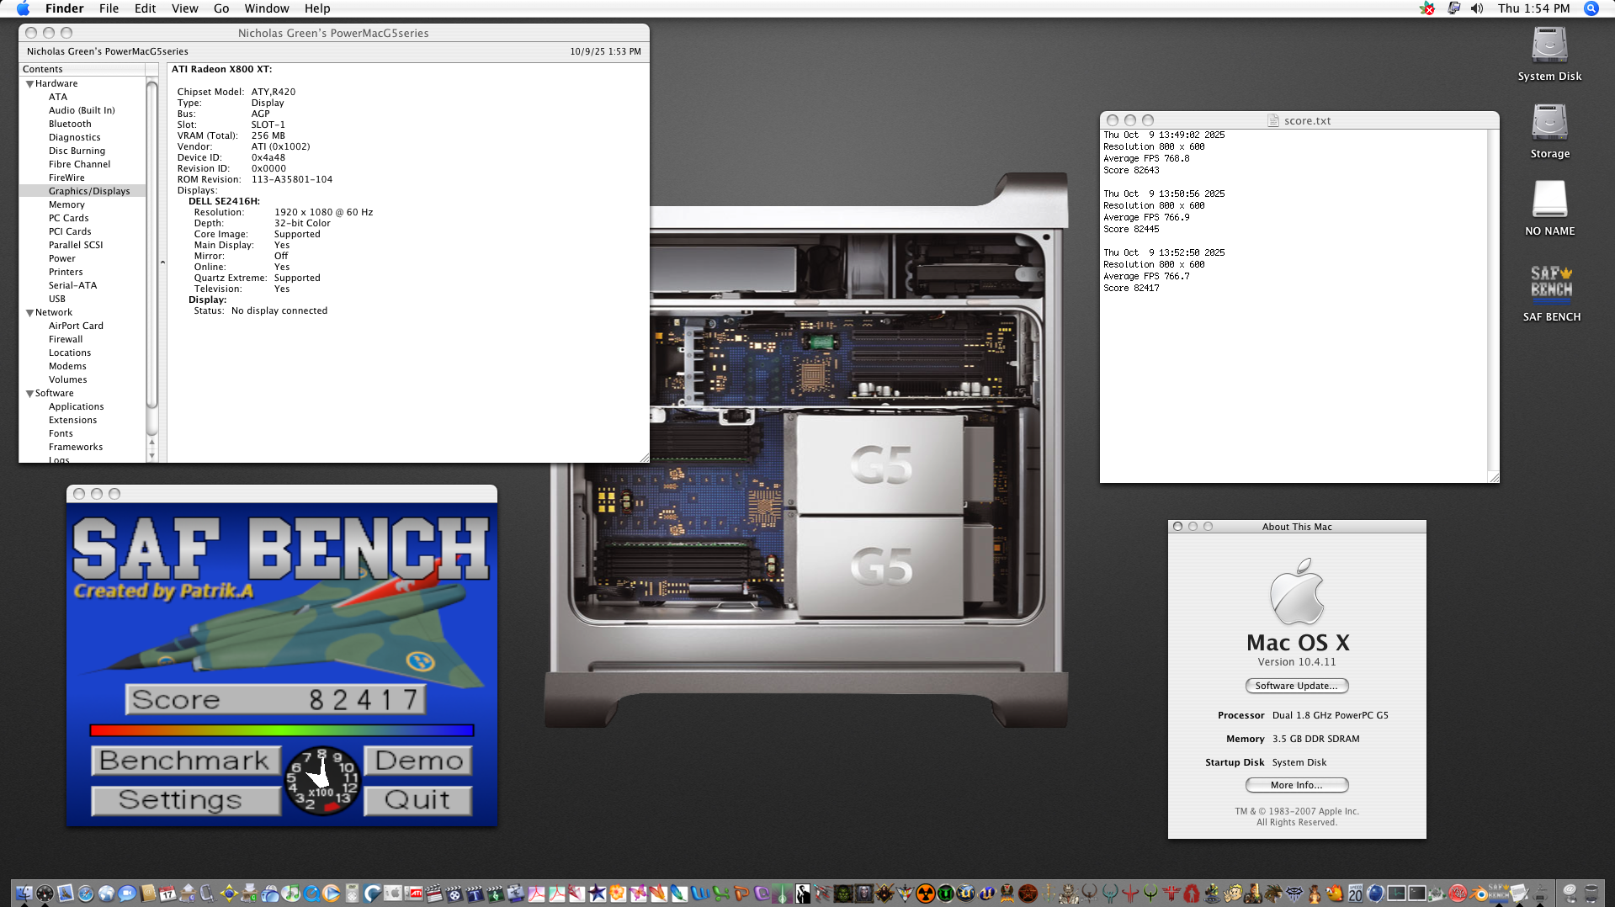Collapse the Software section in the sidebar
The height and width of the screenshot is (907, 1615).
pyautogui.click(x=29, y=393)
